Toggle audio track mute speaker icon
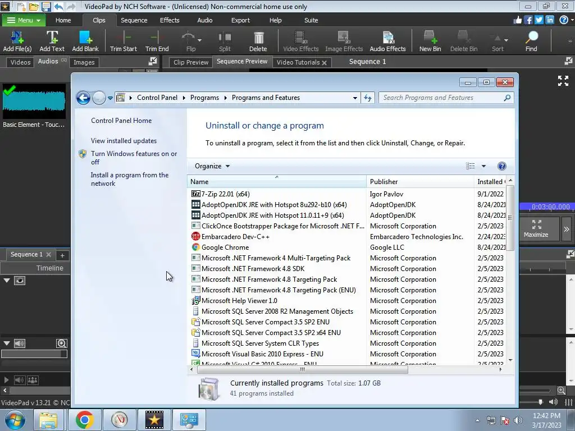The height and width of the screenshot is (431, 575). pyautogui.click(x=20, y=343)
